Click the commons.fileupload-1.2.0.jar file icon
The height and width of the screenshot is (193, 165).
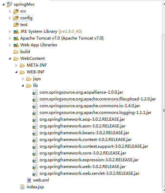(x=35, y=99)
